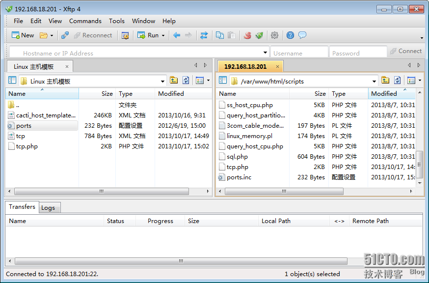
Task: Expand the local path dropdown
Action: click(x=162, y=81)
